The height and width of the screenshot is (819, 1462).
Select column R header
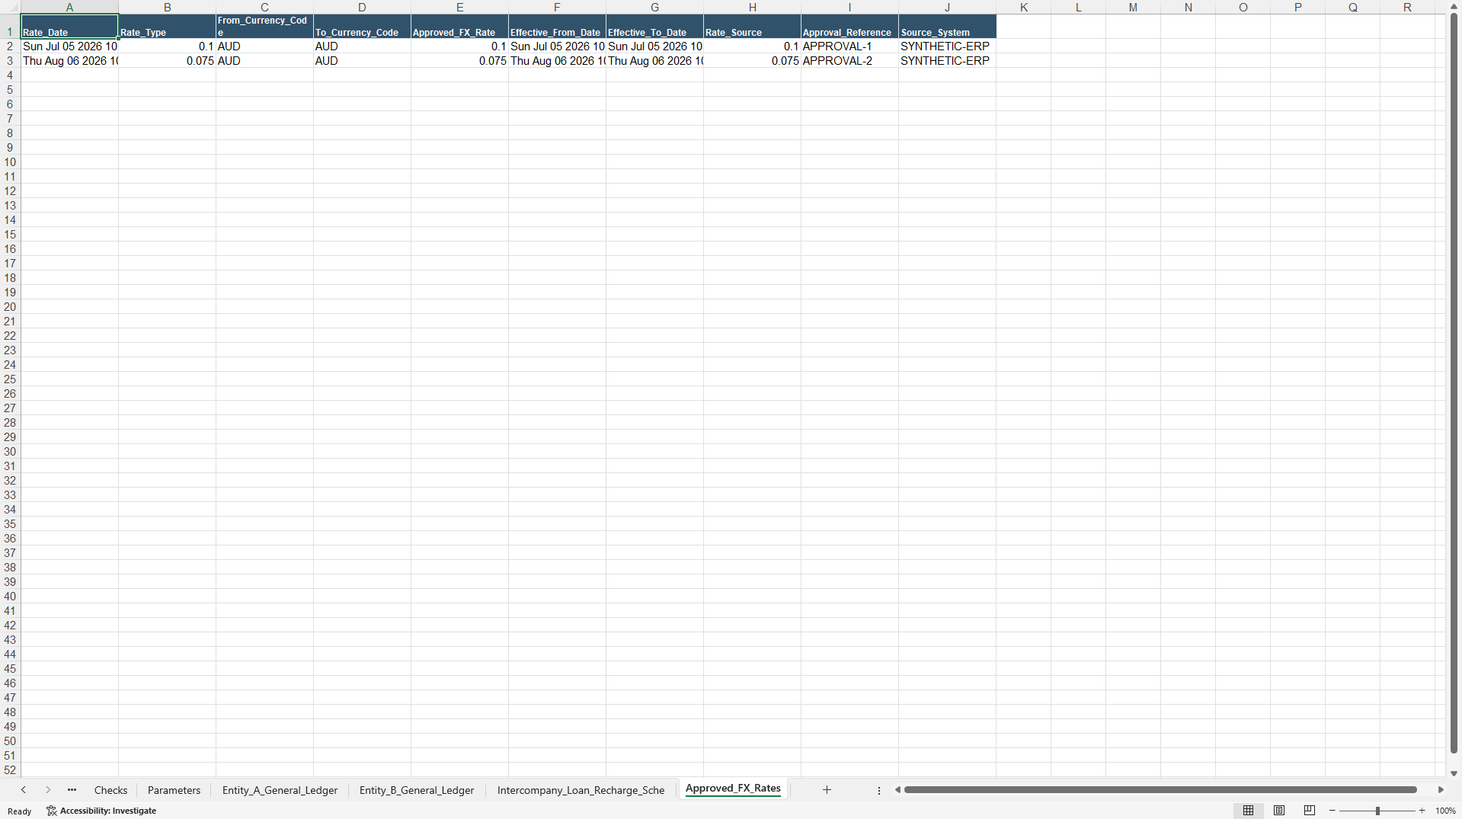(x=1407, y=8)
